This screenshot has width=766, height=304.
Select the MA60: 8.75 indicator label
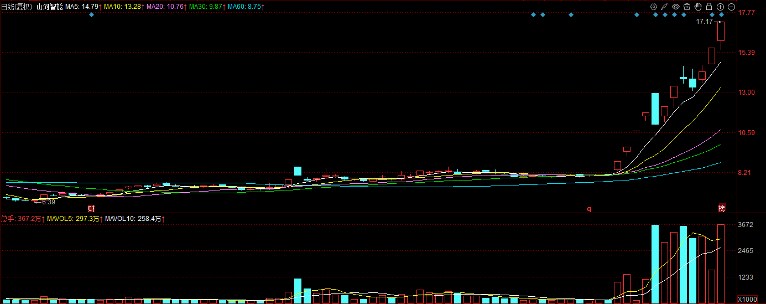(x=246, y=7)
